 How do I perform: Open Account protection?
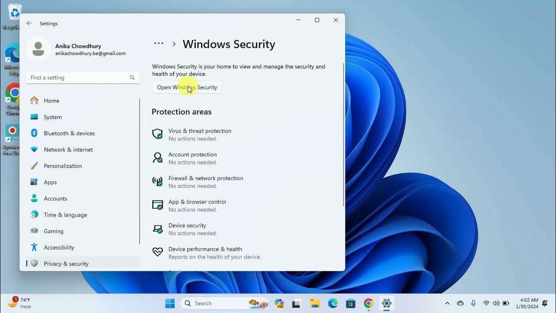point(192,158)
